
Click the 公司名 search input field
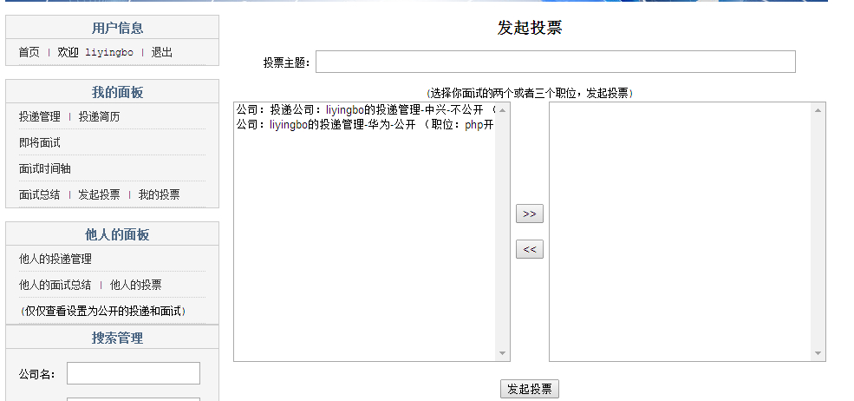[x=134, y=373]
